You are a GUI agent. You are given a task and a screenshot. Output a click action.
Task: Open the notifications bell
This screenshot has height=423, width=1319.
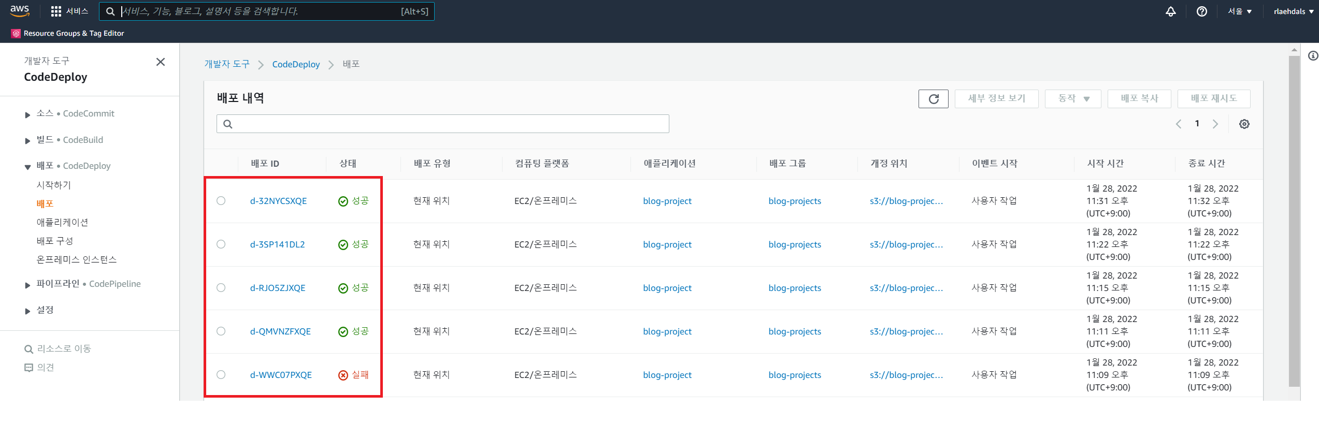[x=1171, y=11]
